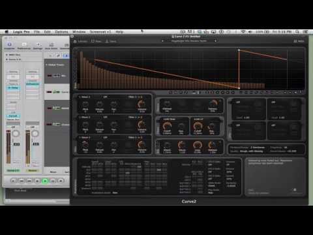
Task: Open Notification Center in menu bar
Action: pos(305,32)
